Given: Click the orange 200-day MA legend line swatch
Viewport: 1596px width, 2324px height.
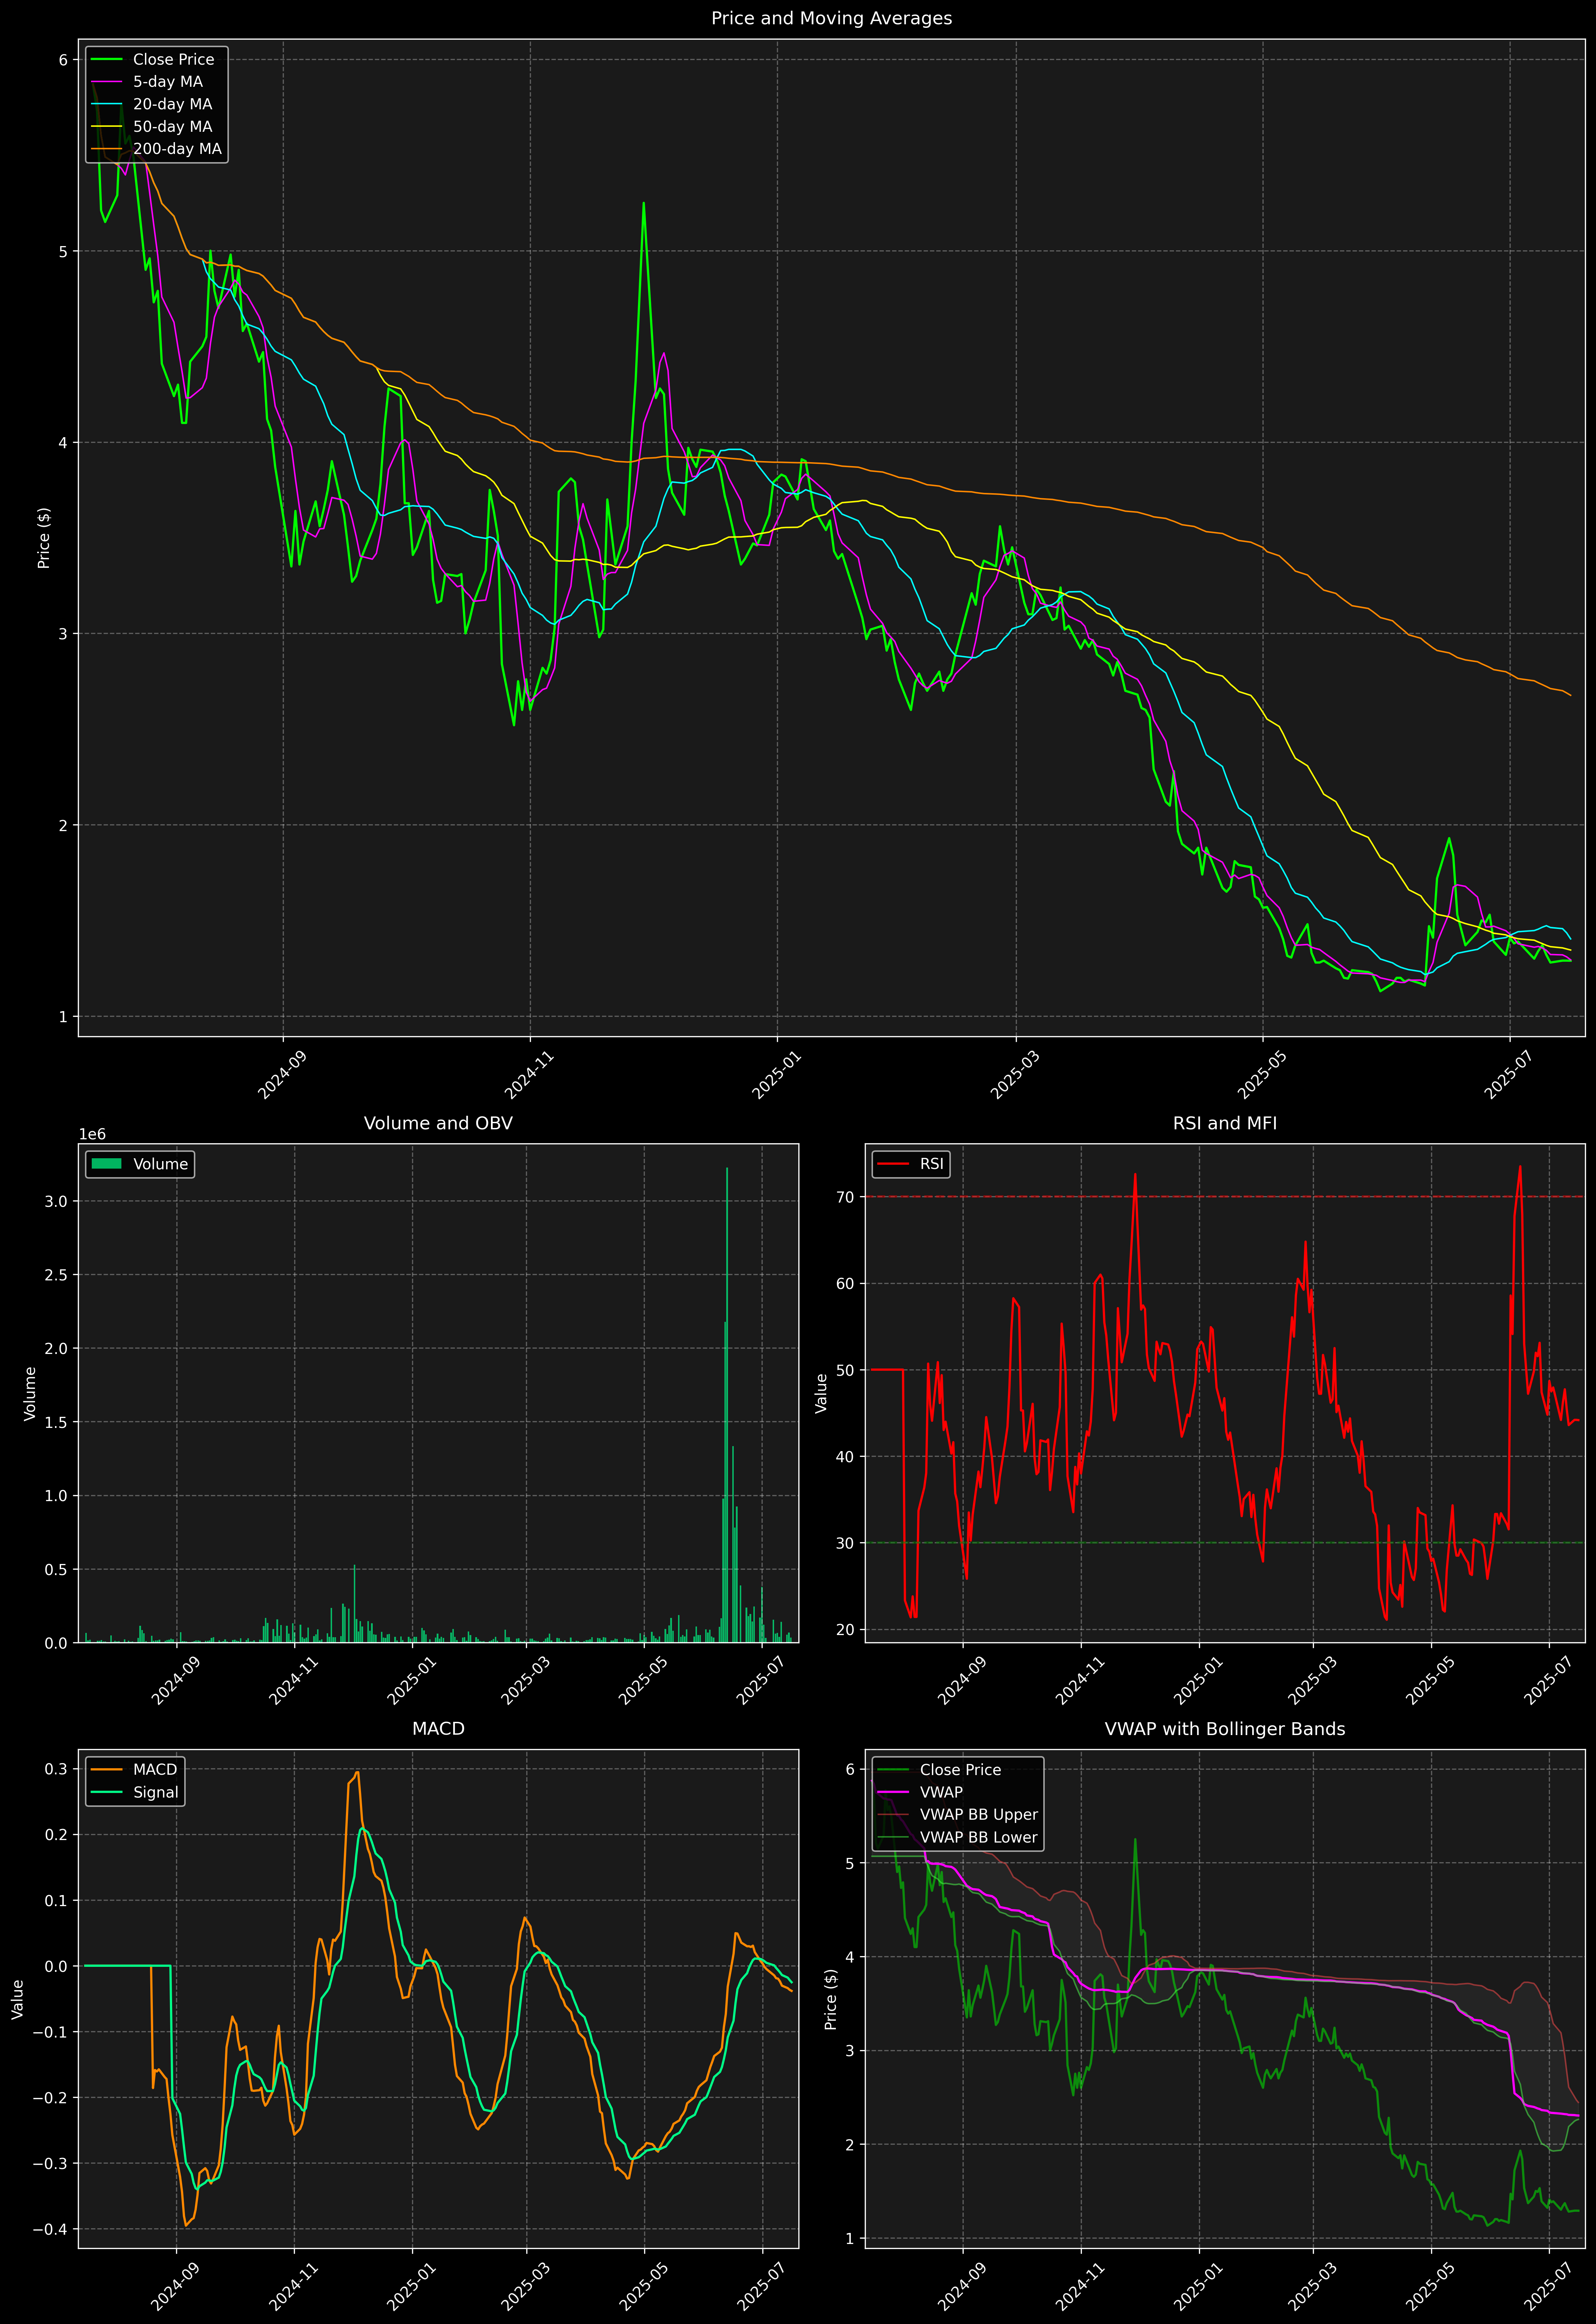Looking at the screenshot, I should 106,149.
